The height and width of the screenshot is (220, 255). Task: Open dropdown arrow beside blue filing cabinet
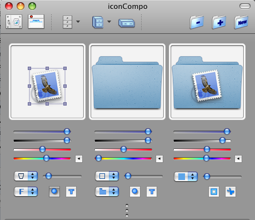109,22
